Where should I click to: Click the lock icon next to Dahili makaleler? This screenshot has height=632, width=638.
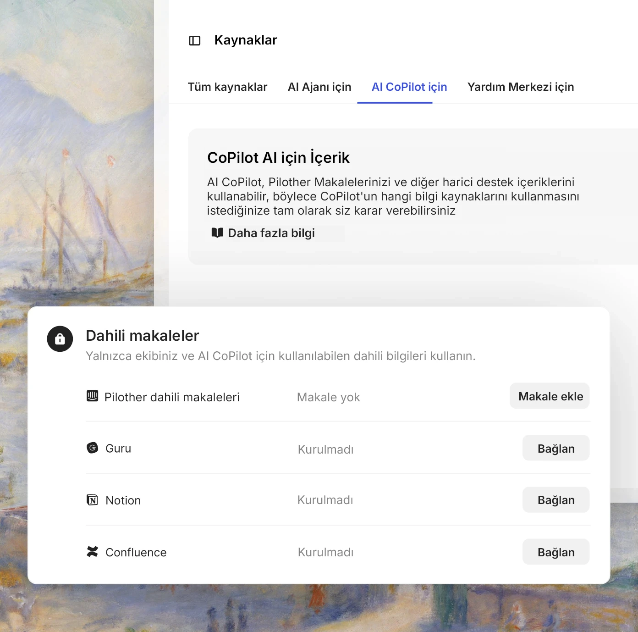pos(60,339)
